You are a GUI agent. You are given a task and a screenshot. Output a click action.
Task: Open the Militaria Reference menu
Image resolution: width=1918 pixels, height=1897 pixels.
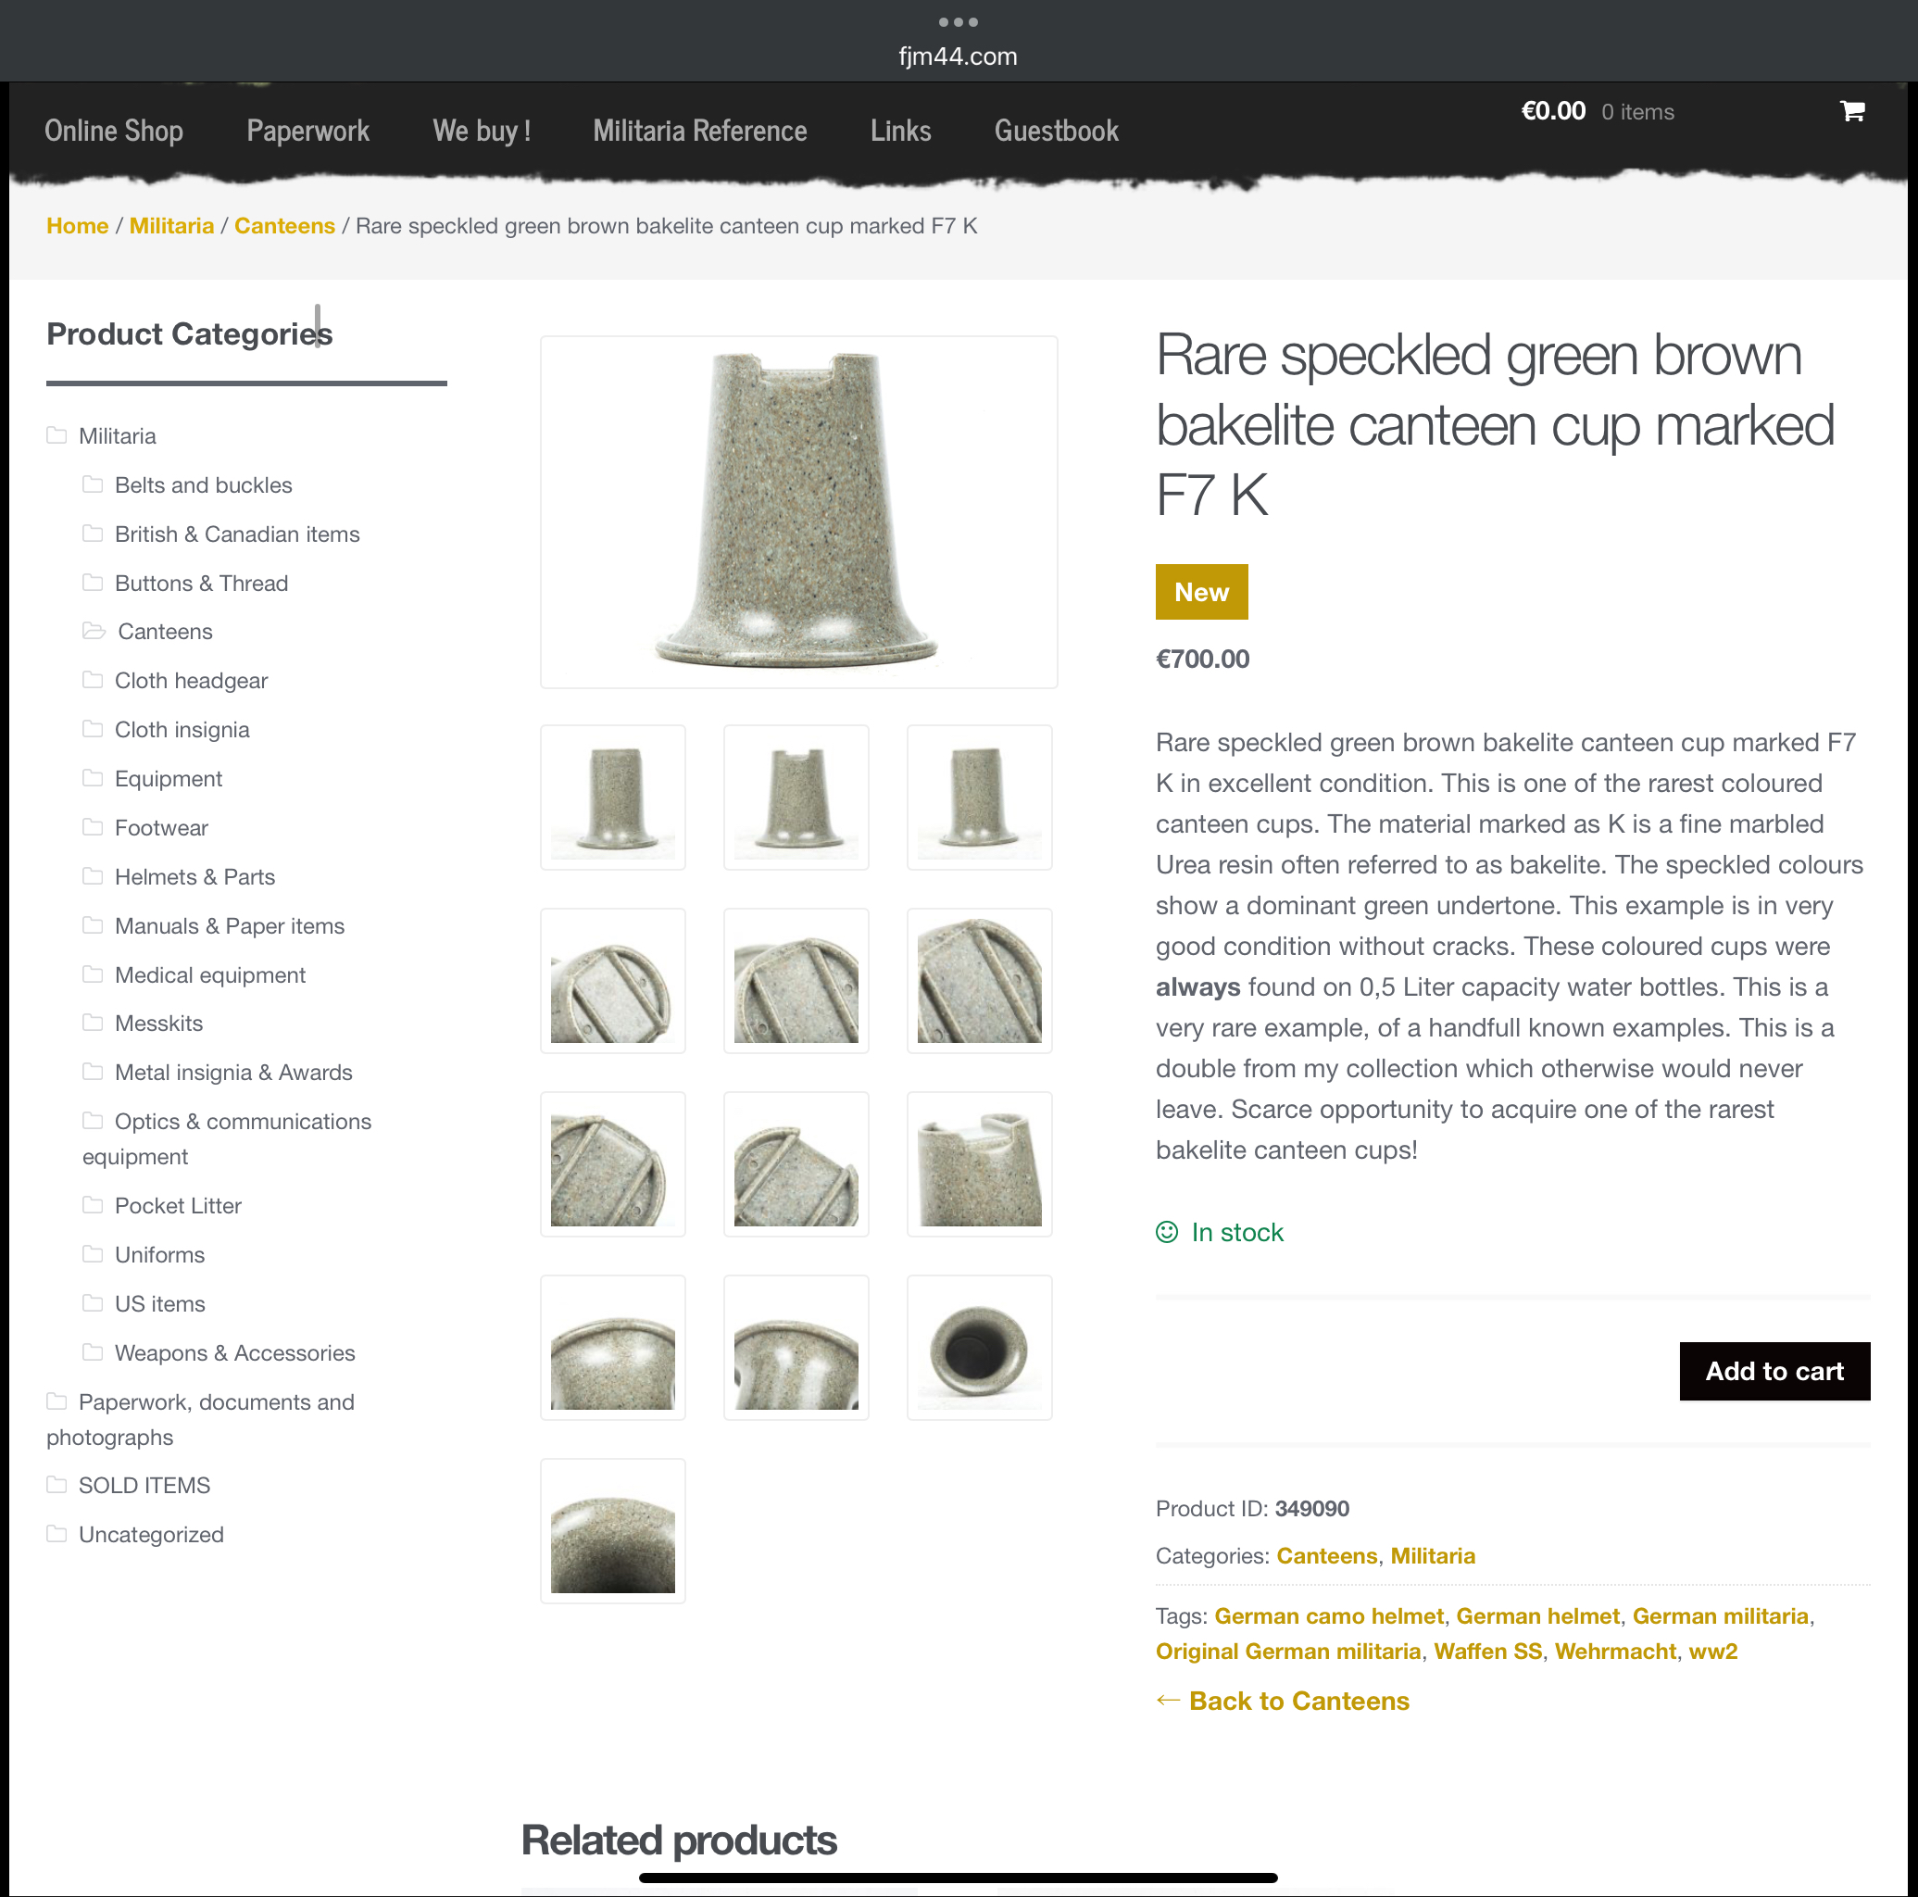click(x=700, y=131)
